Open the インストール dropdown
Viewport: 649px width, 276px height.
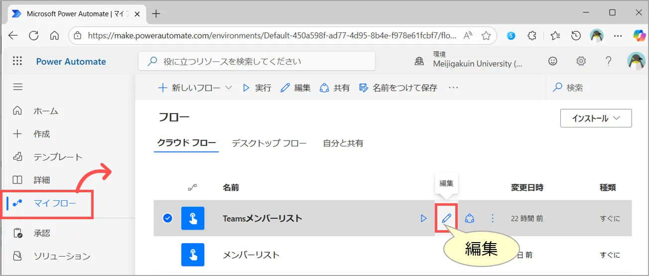pos(596,118)
